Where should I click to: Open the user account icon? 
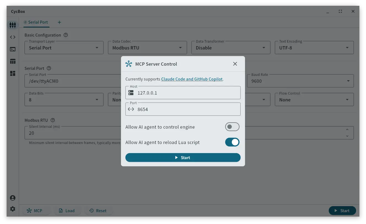[x=13, y=198]
